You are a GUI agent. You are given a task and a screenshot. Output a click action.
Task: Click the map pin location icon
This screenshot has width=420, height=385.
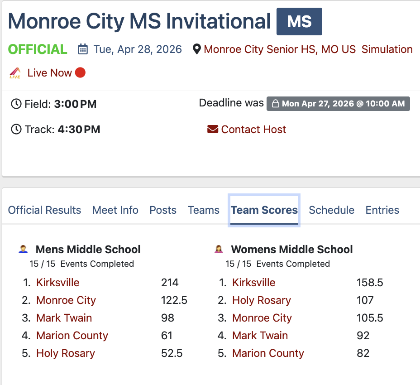(x=196, y=49)
